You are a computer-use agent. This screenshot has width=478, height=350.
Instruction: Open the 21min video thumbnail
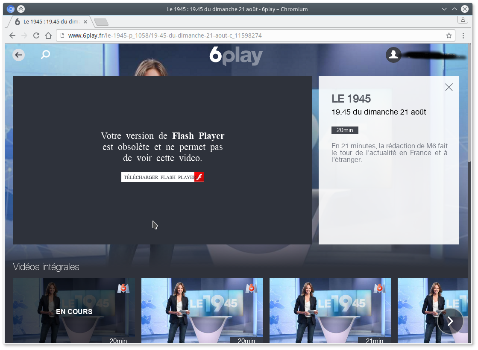click(x=331, y=310)
